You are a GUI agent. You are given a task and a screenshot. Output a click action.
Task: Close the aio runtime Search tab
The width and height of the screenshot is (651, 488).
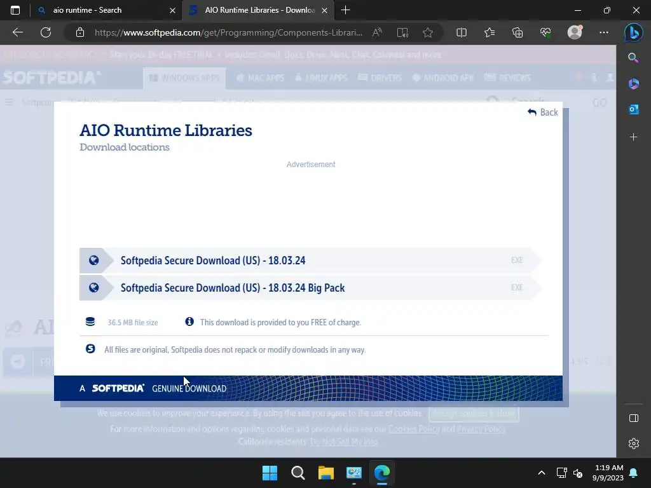(172, 10)
